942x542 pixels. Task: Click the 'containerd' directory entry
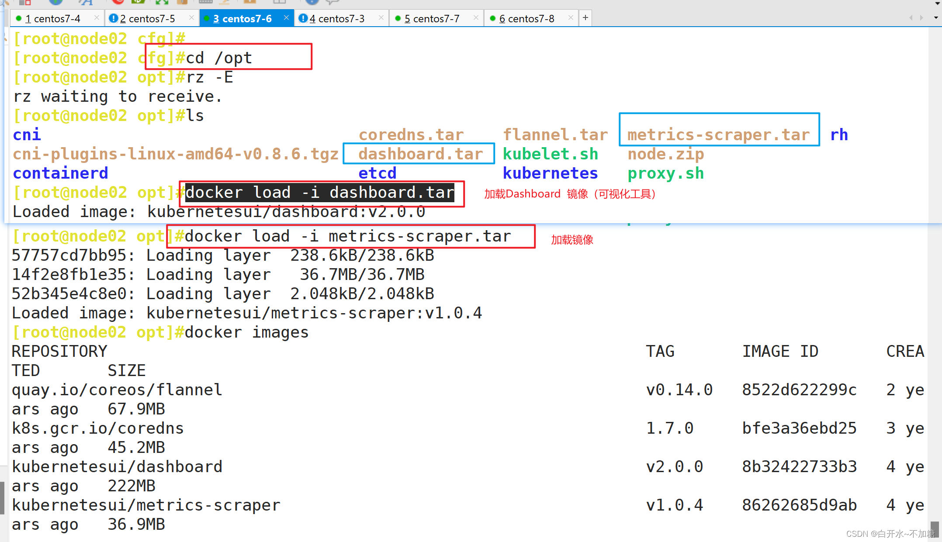60,173
